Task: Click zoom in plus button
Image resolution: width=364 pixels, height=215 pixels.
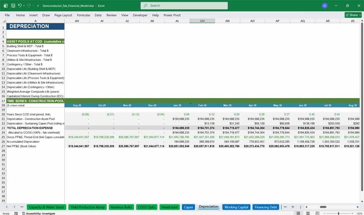Action: [x=352, y=214]
